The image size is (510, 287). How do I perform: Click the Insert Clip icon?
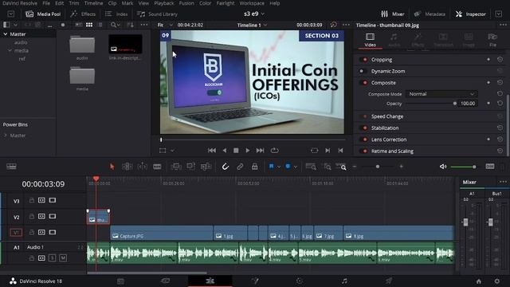(x=176, y=167)
